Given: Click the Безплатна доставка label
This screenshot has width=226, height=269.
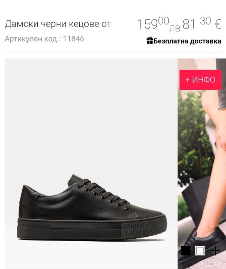Looking at the screenshot, I should pyautogui.click(x=187, y=41).
